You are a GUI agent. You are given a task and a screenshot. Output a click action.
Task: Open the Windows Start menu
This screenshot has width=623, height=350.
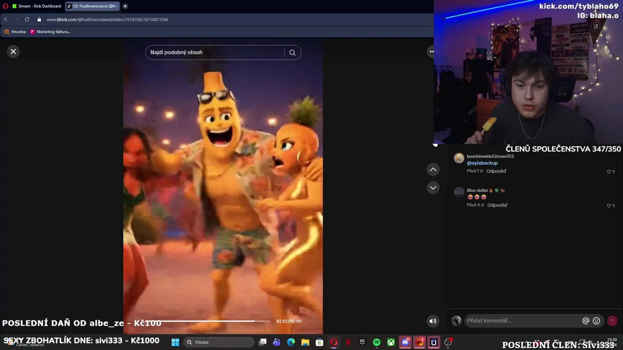tap(175, 342)
